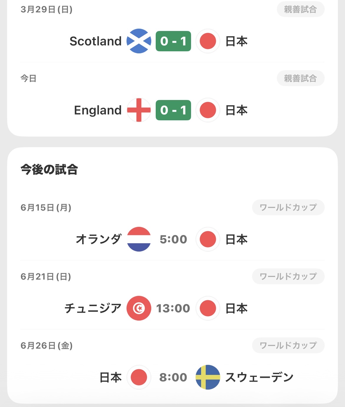Select the チュニジア team name
Screen dimensions: 345x407
(x=93, y=308)
